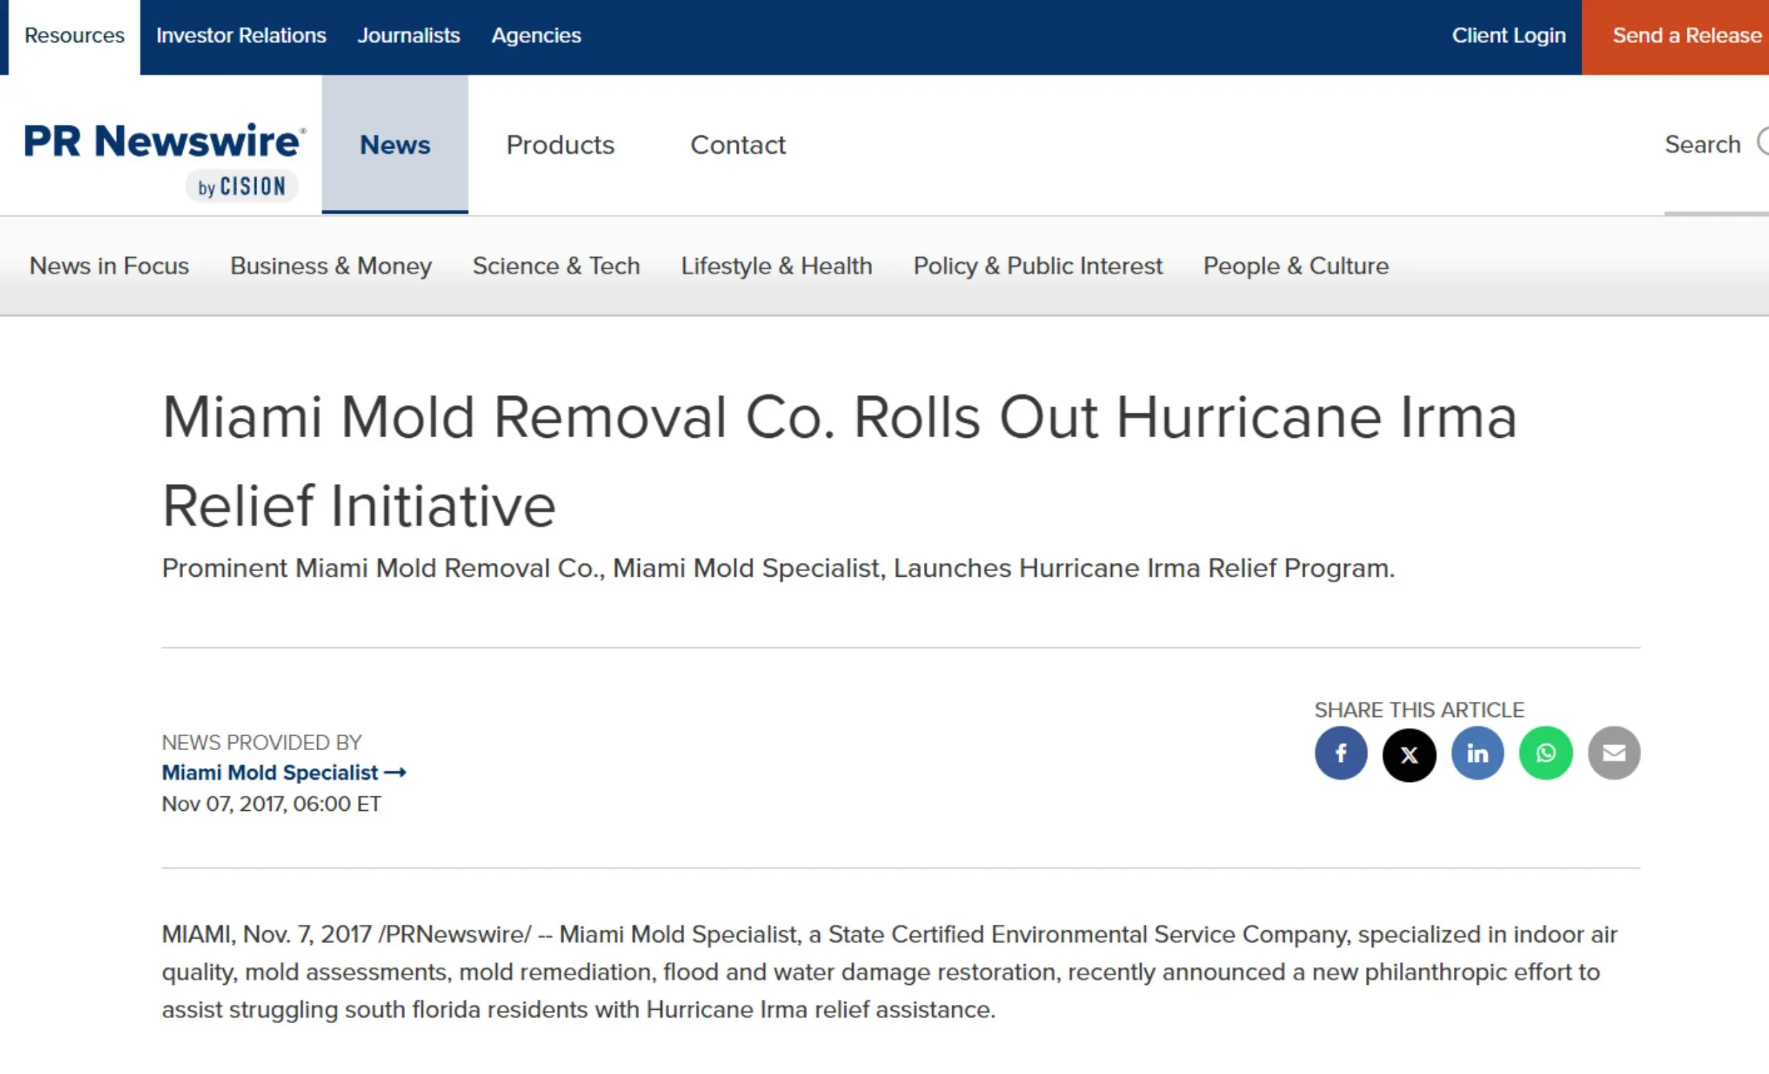Share article on LinkedIn

(1477, 754)
